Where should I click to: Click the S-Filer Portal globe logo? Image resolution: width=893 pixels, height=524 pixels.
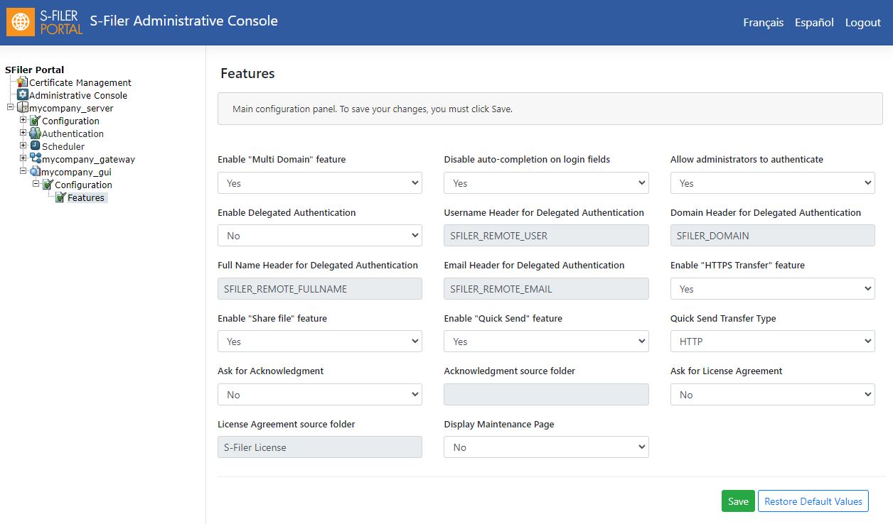(21, 21)
